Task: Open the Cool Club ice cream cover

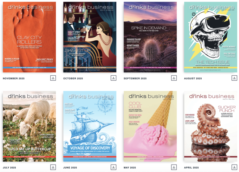Action: (150, 126)
